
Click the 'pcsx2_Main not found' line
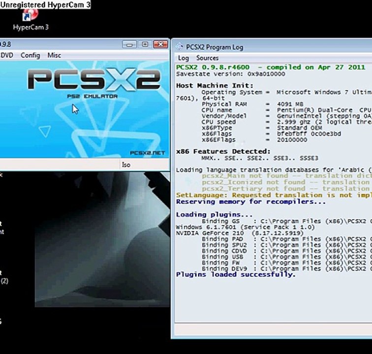tap(286, 176)
